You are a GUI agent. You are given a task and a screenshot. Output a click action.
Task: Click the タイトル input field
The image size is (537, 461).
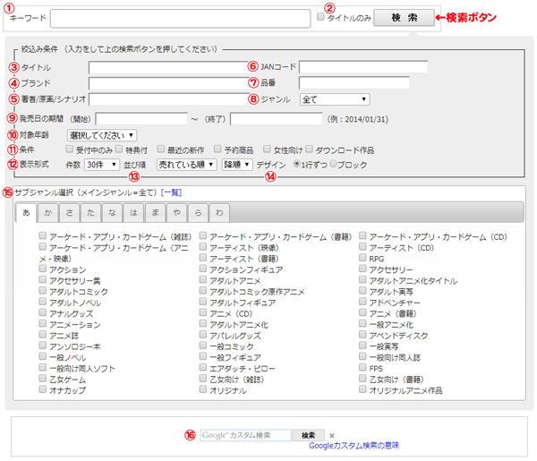tap(168, 67)
